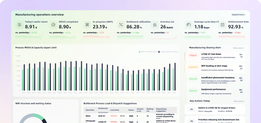View more Key Actions Today

[239, 101]
